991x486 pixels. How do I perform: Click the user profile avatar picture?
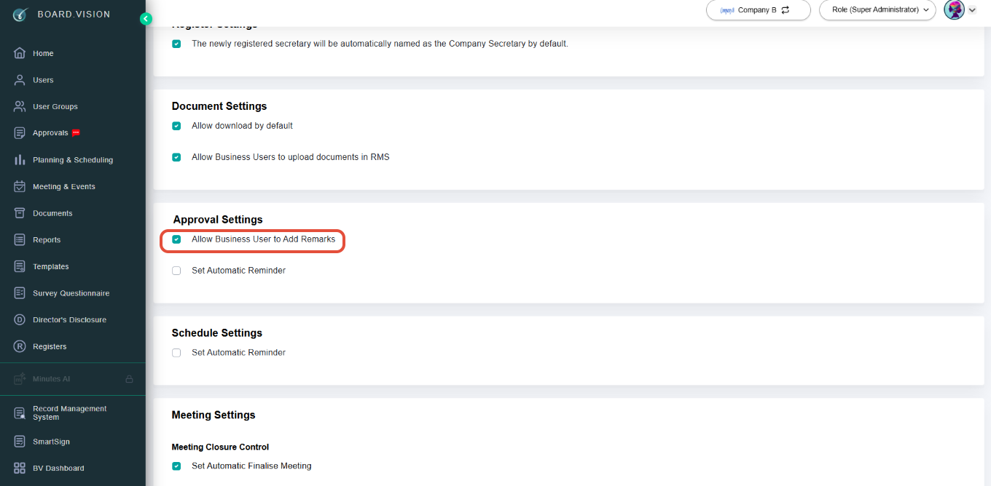[x=954, y=10]
